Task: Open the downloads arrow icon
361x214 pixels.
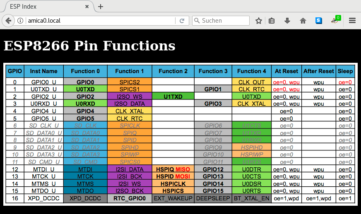Action: pyautogui.click(x=287, y=21)
